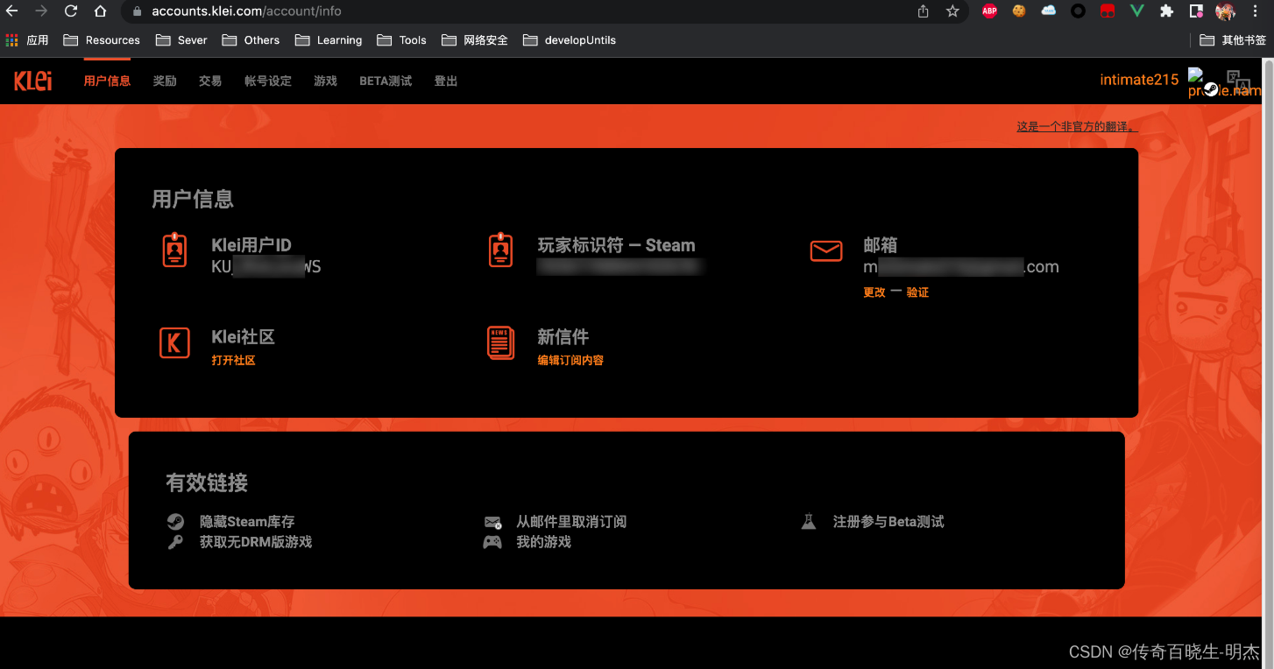The width and height of the screenshot is (1274, 669).
Task: Click the mail icon beside 从邮件里取消订阅
Action: (492, 522)
